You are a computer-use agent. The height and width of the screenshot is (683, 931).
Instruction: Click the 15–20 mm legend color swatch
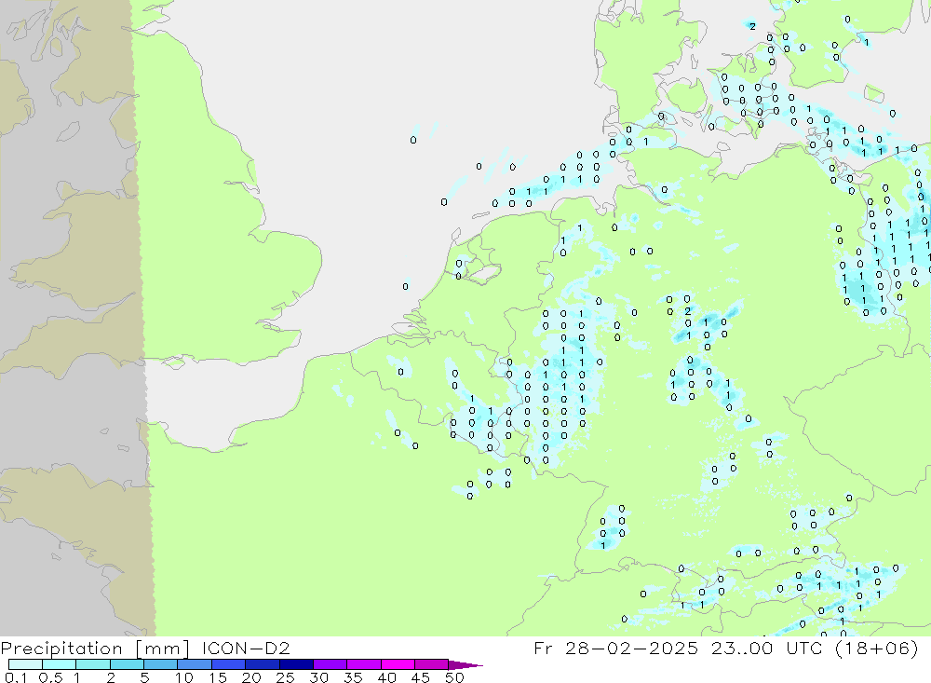point(229,664)
